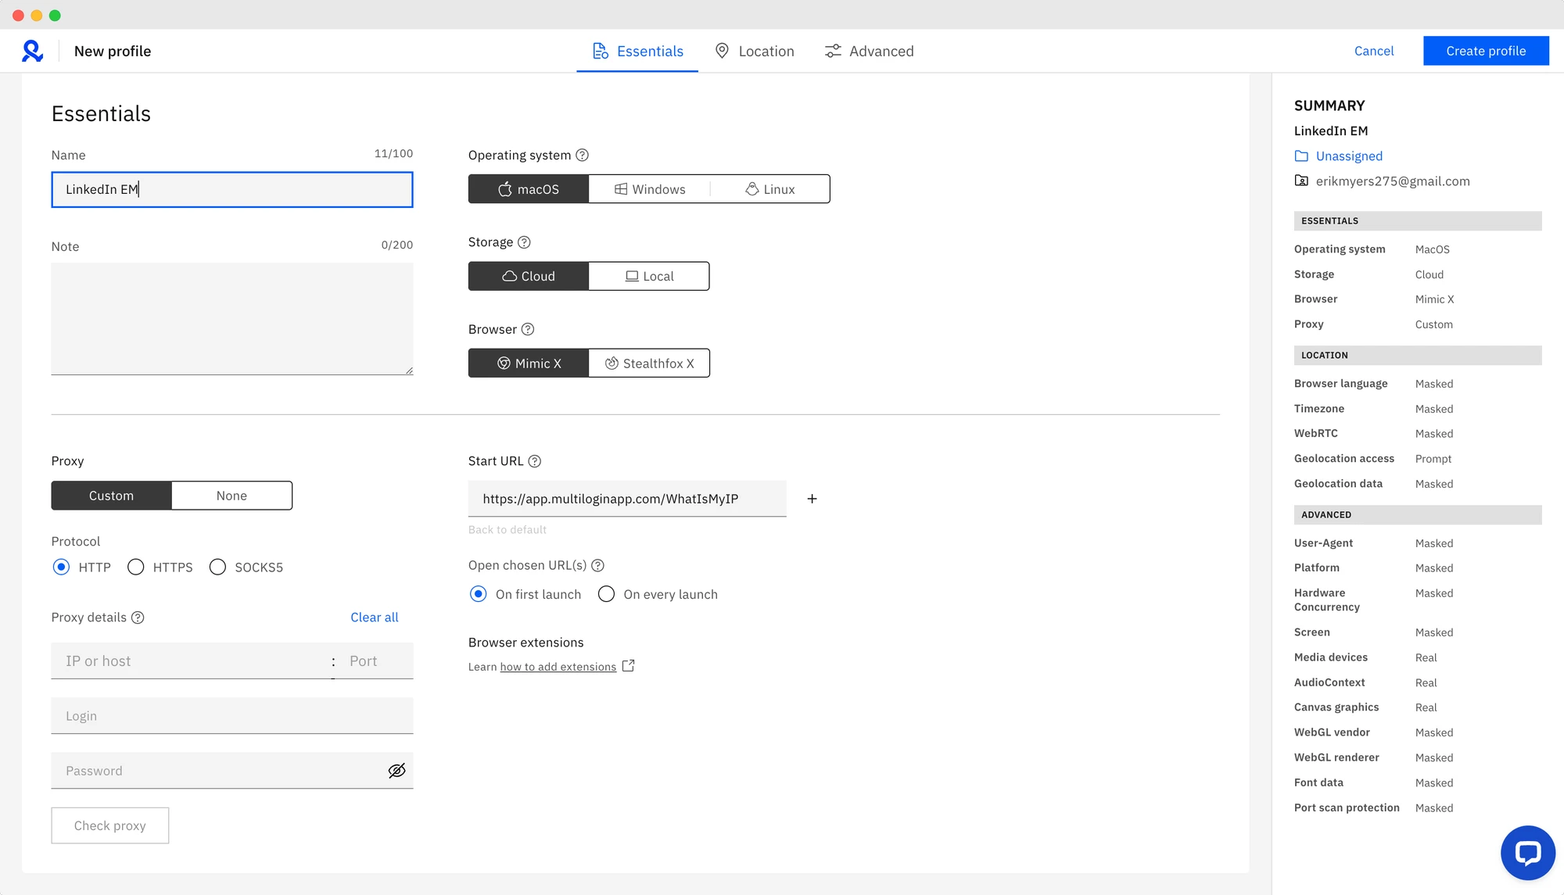Focus the IP or host field
This screenshot has height=895, width=1564.
pyautogui.click(x=190, y=661)
